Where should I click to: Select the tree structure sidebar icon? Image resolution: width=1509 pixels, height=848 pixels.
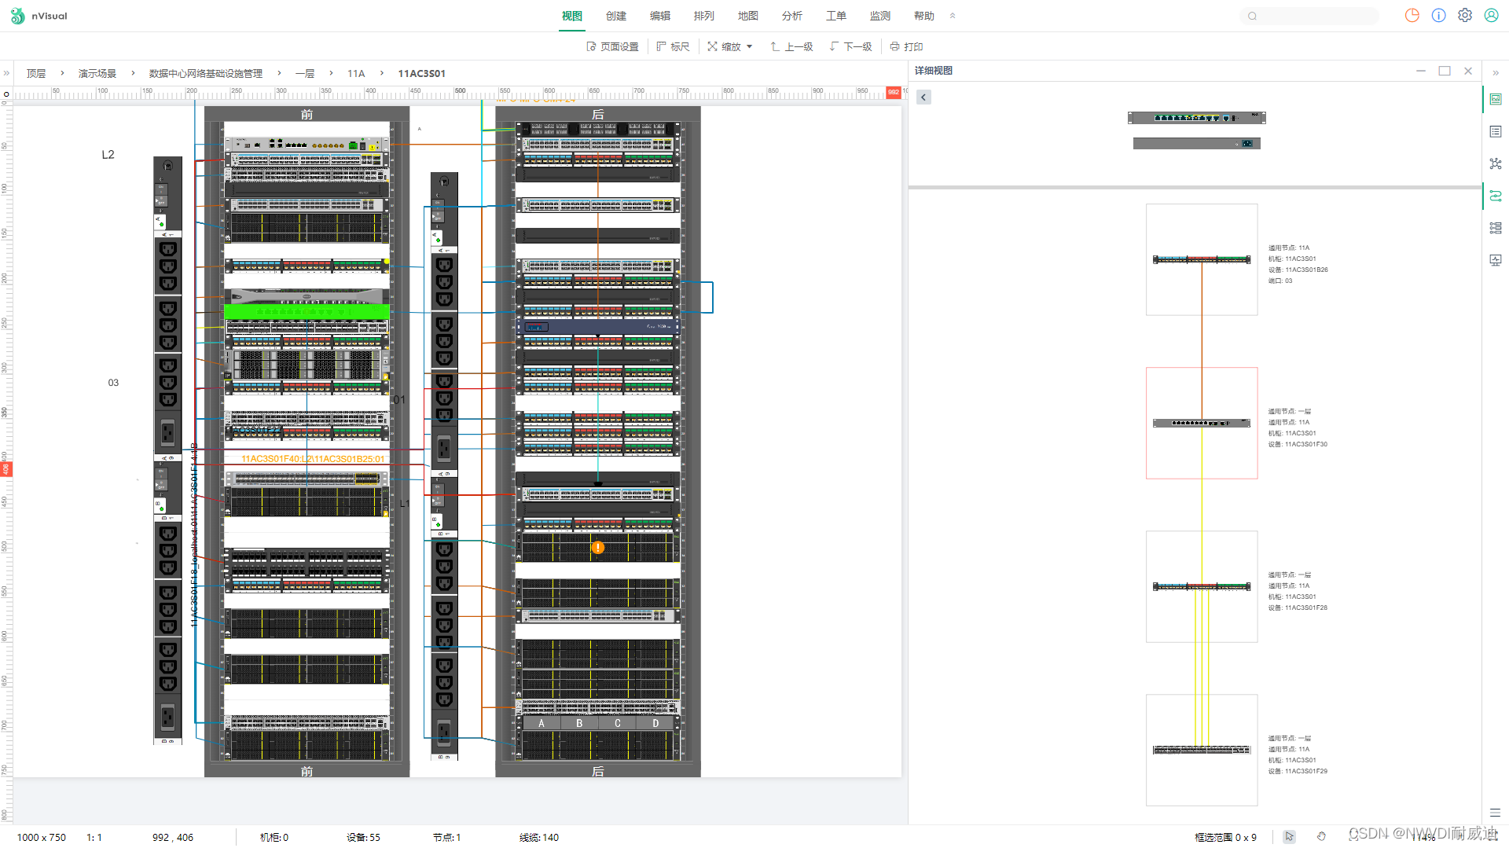click(x=1496, y=228)
